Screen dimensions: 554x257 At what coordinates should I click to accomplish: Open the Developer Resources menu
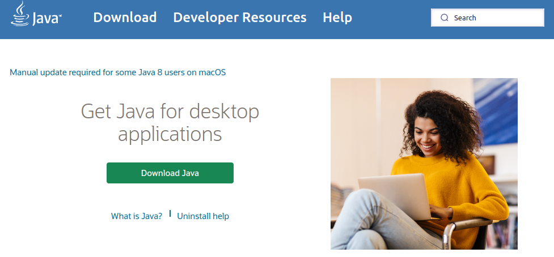coord(239,18)
